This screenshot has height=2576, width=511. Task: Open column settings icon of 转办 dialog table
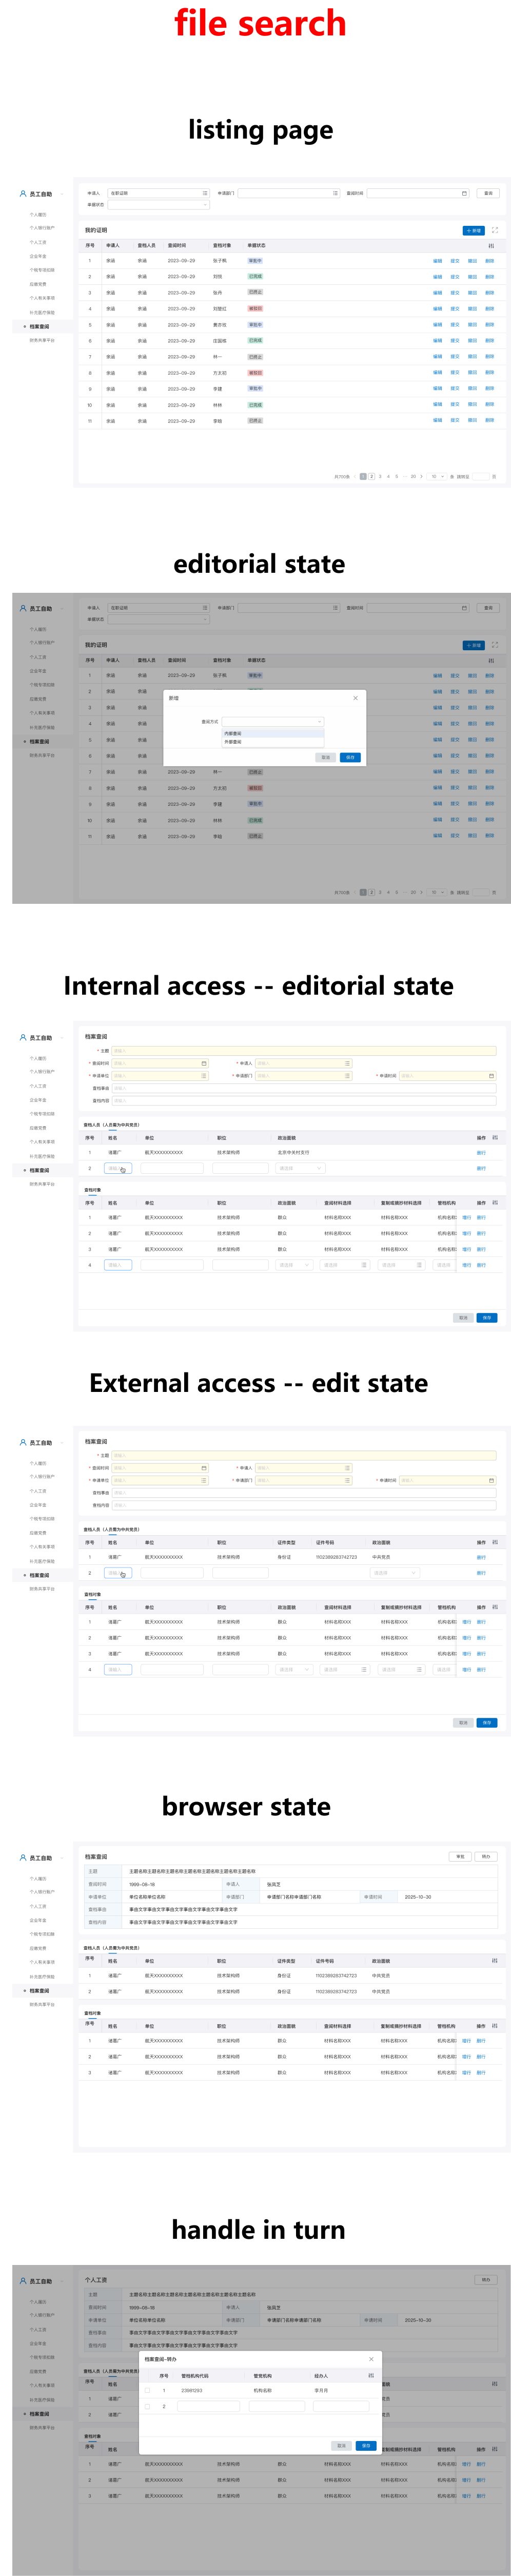371,2375
